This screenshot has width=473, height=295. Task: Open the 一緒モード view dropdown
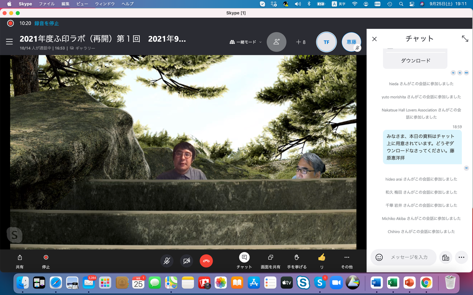246,42
